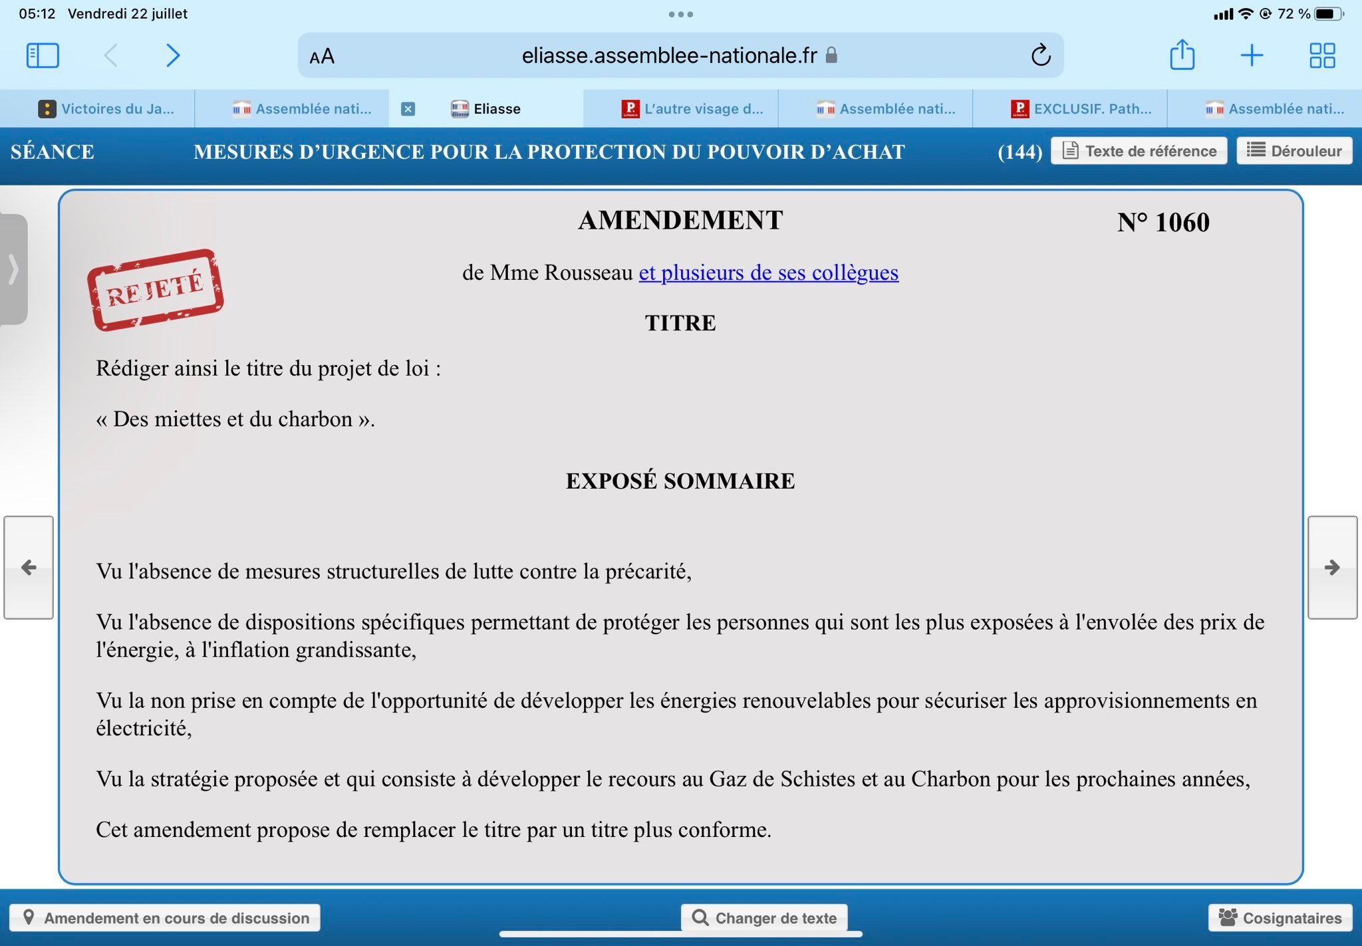The image size is (1362, 946).
Task: Show Amendement en cours de discussion
Action: [x=165, y=917]
